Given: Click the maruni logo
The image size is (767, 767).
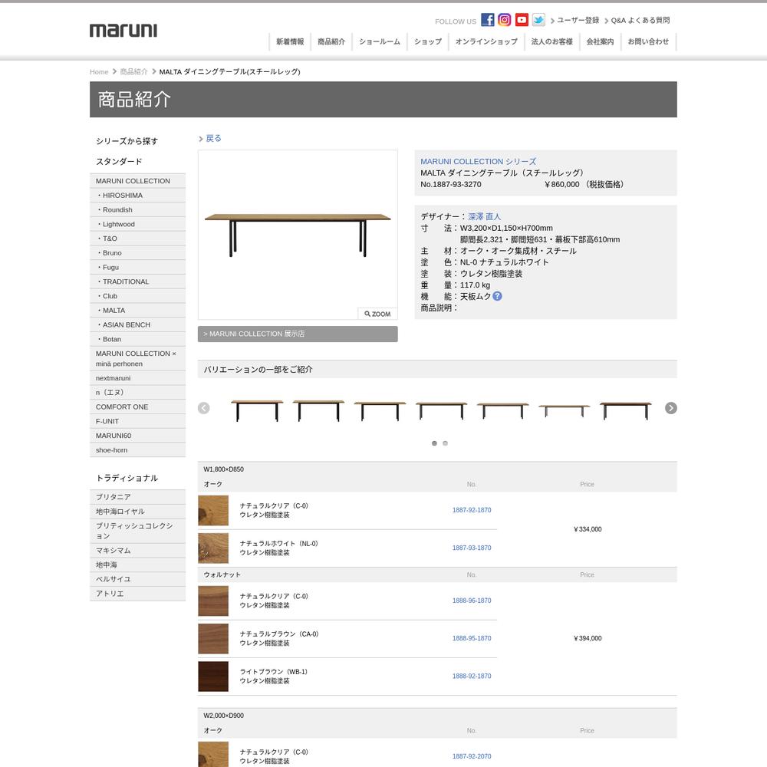Looking at the screenshot, I should [123, 31].
